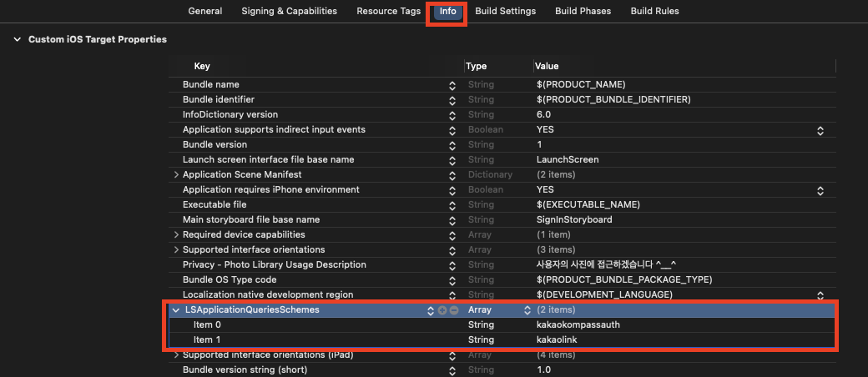
Task: Select Bundle version string value 1.0
Action: (543, 369)
